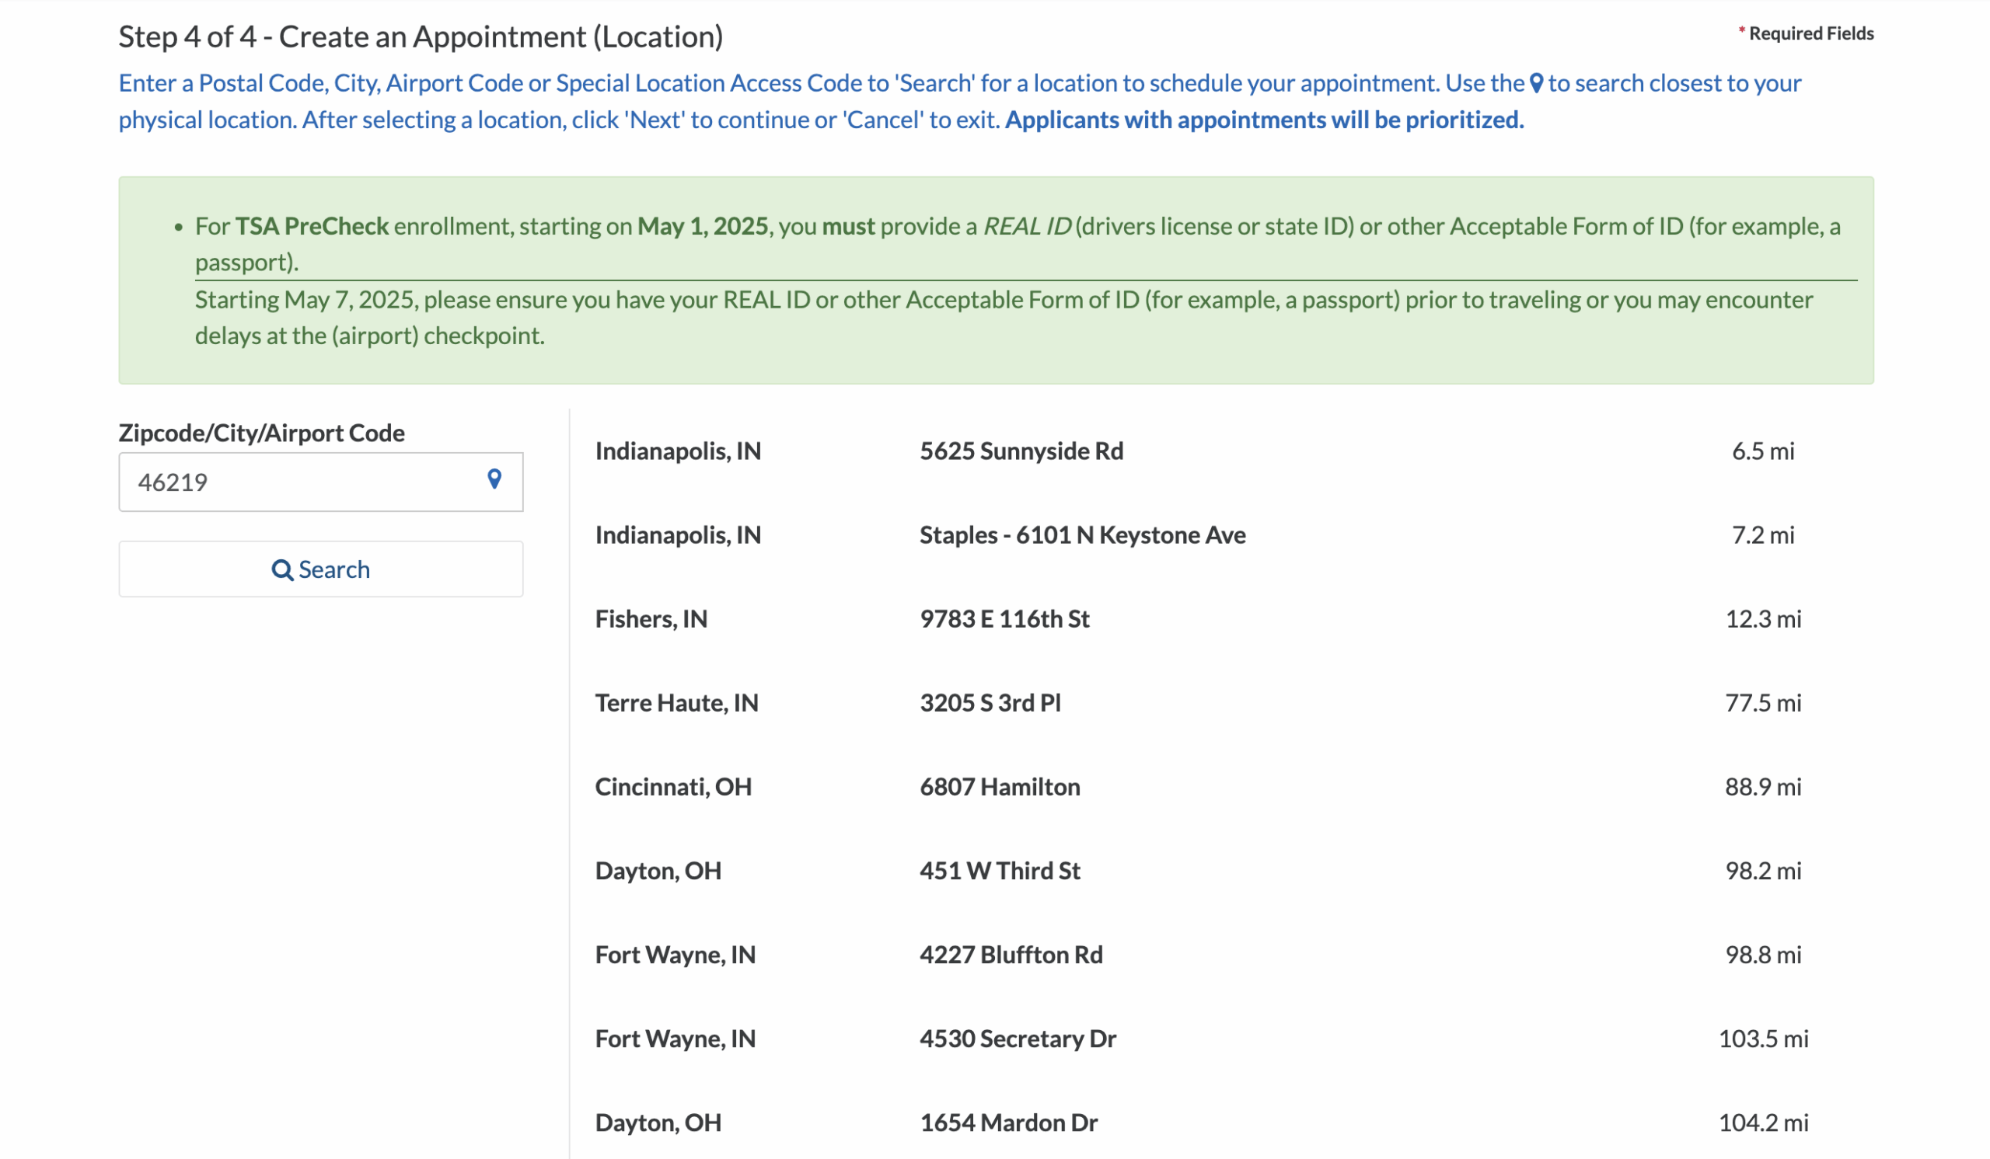Click the TSA PreCheck bolded text
The height and width of the screenshot is (1159, 1990).
click(311, 226)
